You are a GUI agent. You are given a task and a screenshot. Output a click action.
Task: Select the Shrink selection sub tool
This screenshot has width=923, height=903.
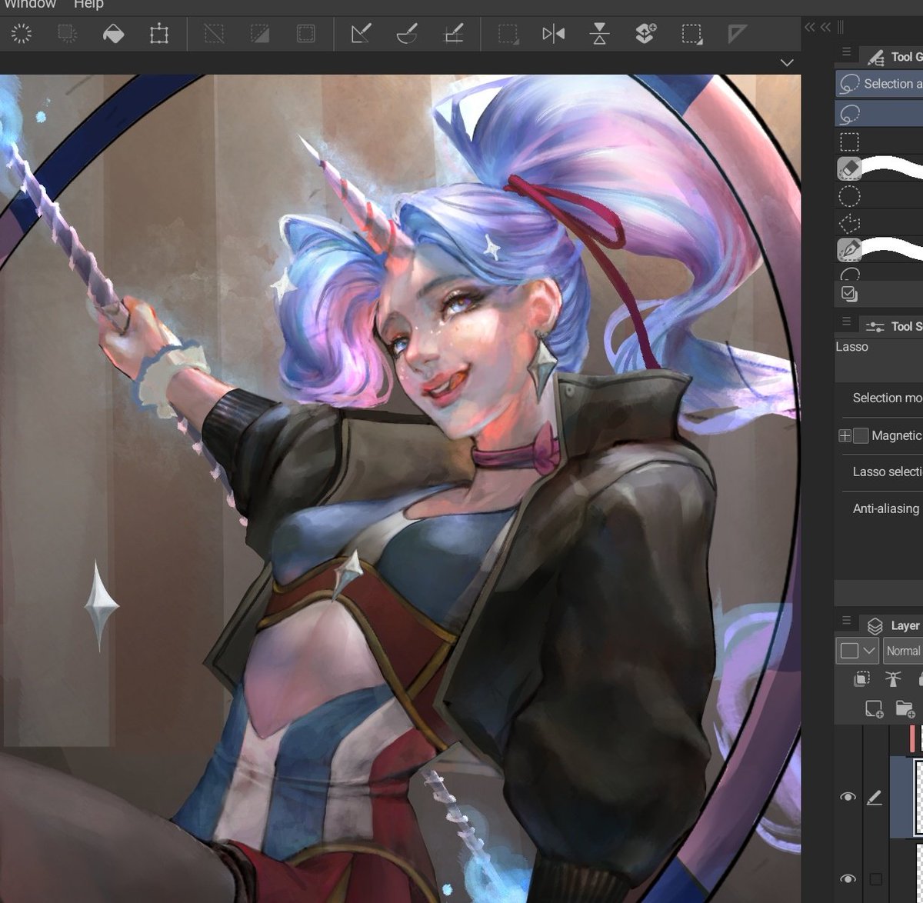[879, 273]
